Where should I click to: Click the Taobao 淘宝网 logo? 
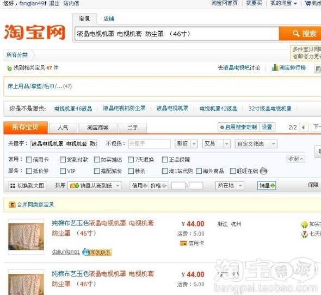[35, 32]
